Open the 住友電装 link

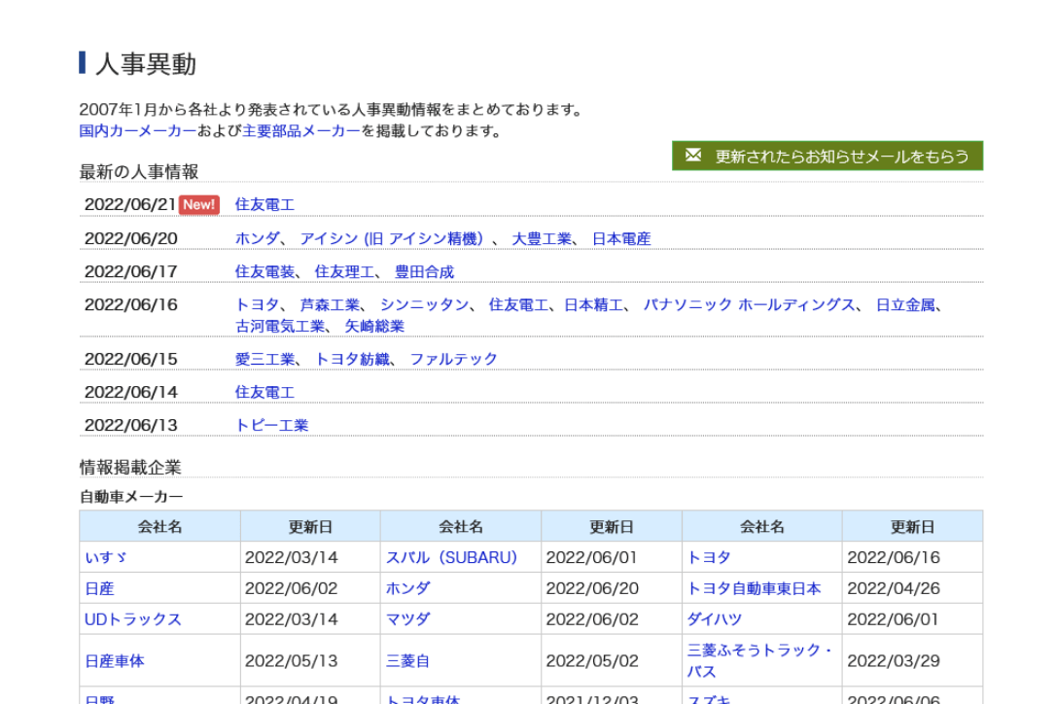[x=264, y=271]
